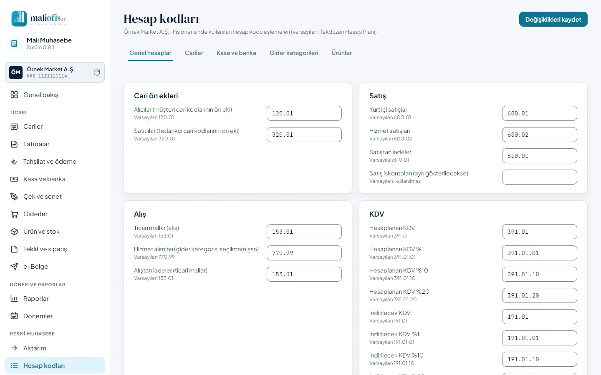Click the Aktarım arrow icon
The image size is (601, 375).
[14, 348]
